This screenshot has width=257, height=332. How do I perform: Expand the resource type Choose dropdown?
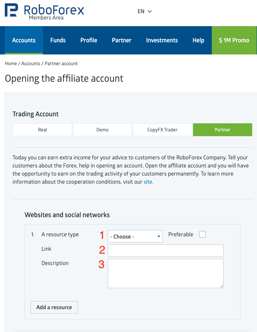[135, 237]
